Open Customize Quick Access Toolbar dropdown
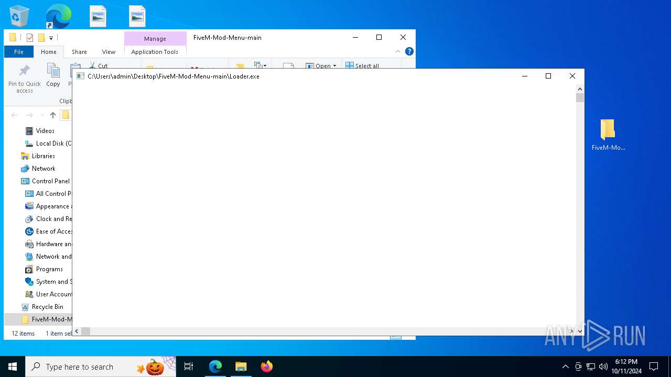This screenshot has height=377, width=671. click(x=51, y=38)
